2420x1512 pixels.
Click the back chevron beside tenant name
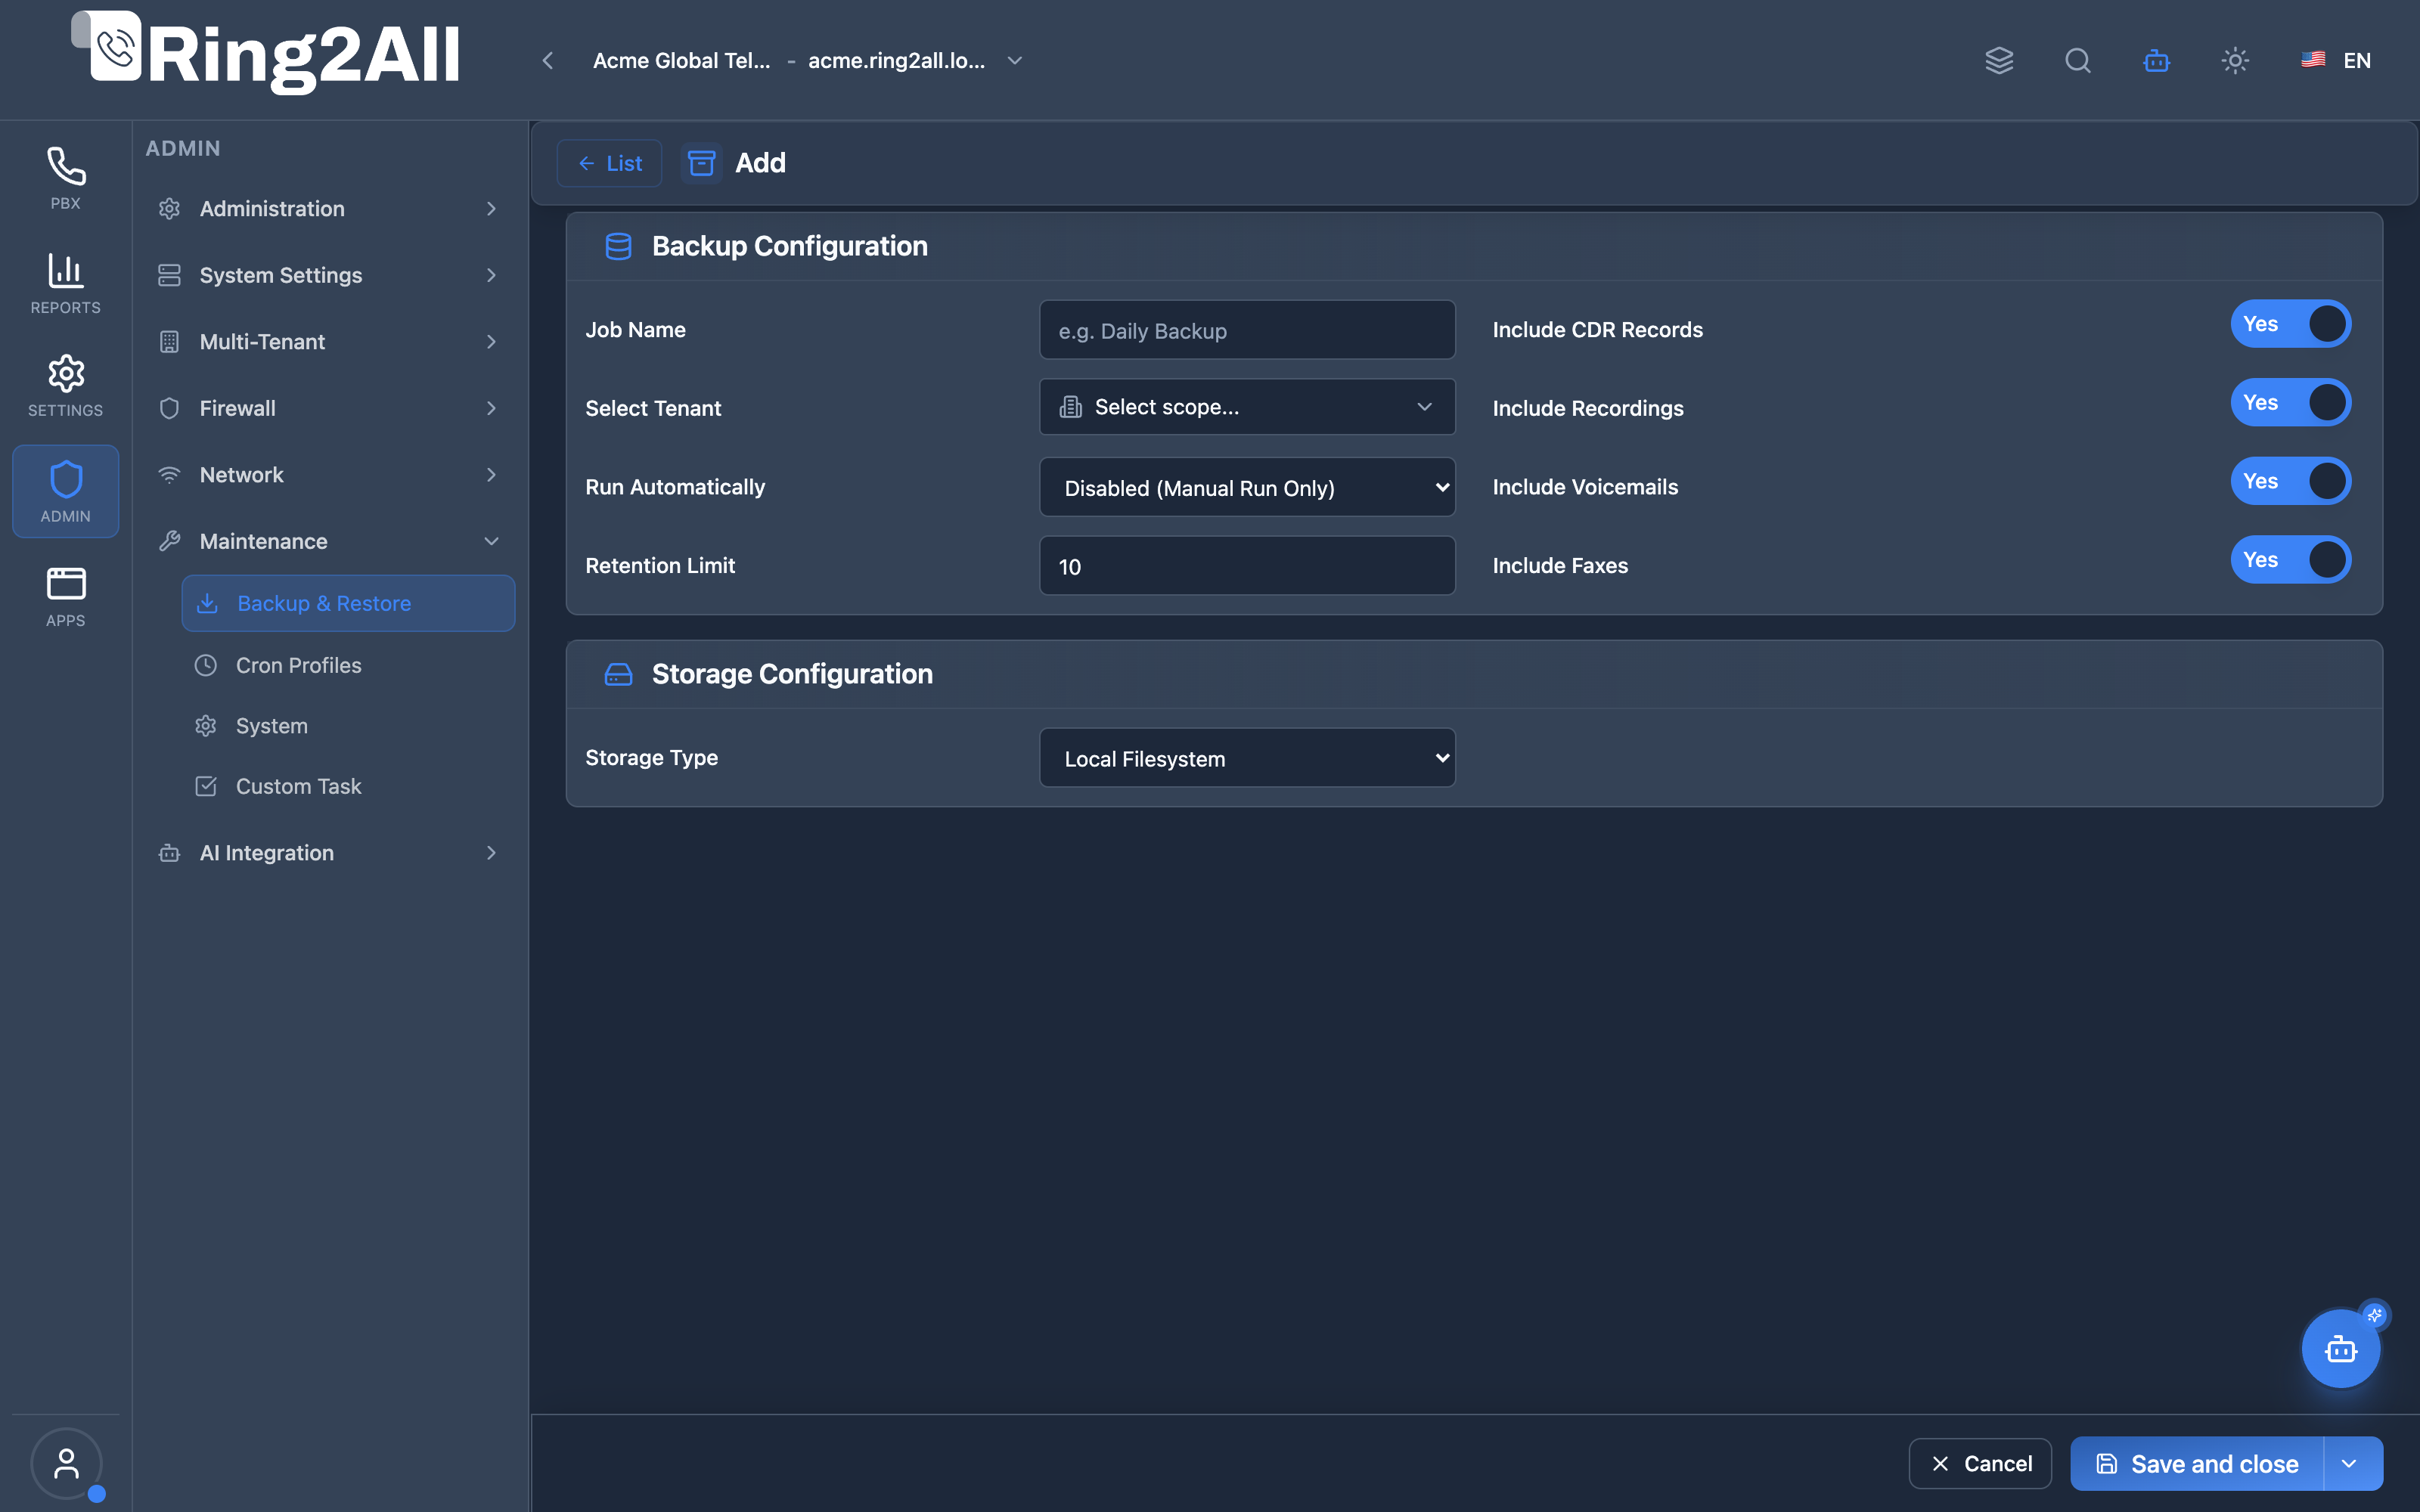point(548,60)
